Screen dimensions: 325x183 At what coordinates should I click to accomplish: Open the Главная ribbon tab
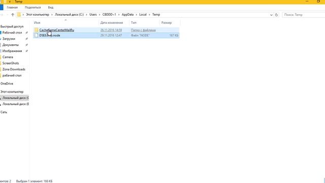click(12, 7)
